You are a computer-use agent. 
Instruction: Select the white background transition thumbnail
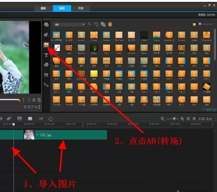click(x=57, y=48)
